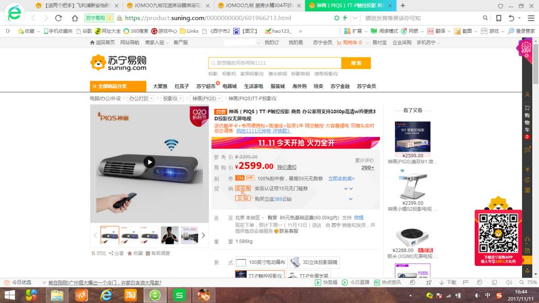The image size is (539, 303).
Task: Open 苏宁超市 navigation item
Action: pos(205,86)
